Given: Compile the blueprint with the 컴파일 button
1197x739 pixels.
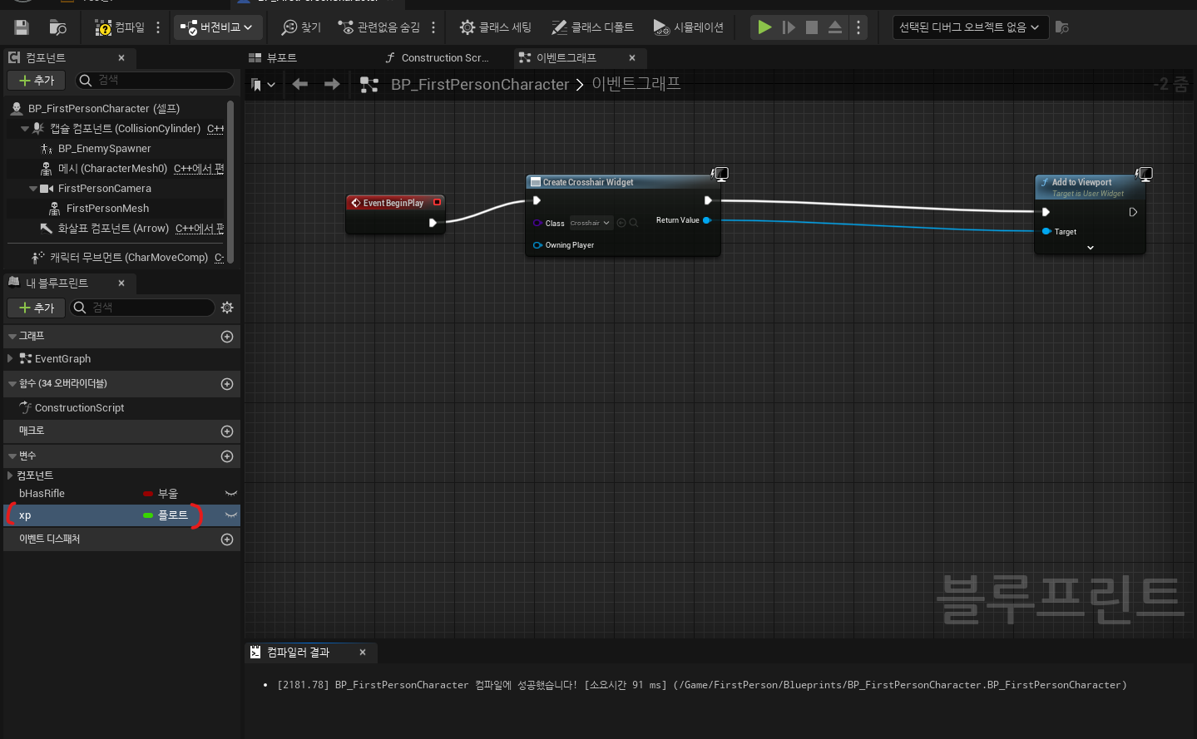Looking at the screenshot, I should [120, 27].
